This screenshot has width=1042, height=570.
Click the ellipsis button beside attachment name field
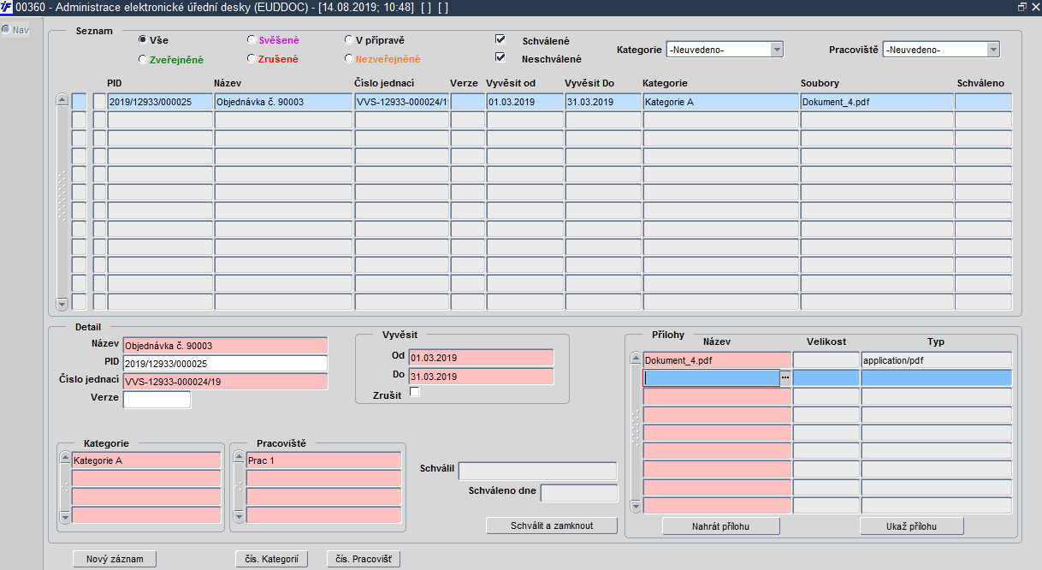[x=785, y=378]
